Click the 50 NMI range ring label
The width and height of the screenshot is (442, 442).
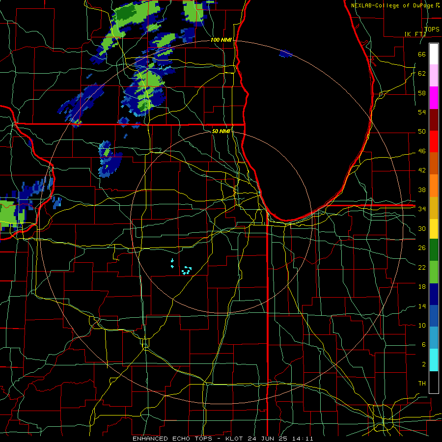[221, 131]
